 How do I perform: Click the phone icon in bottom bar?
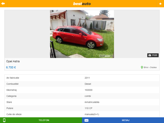[x=4, y=120]
